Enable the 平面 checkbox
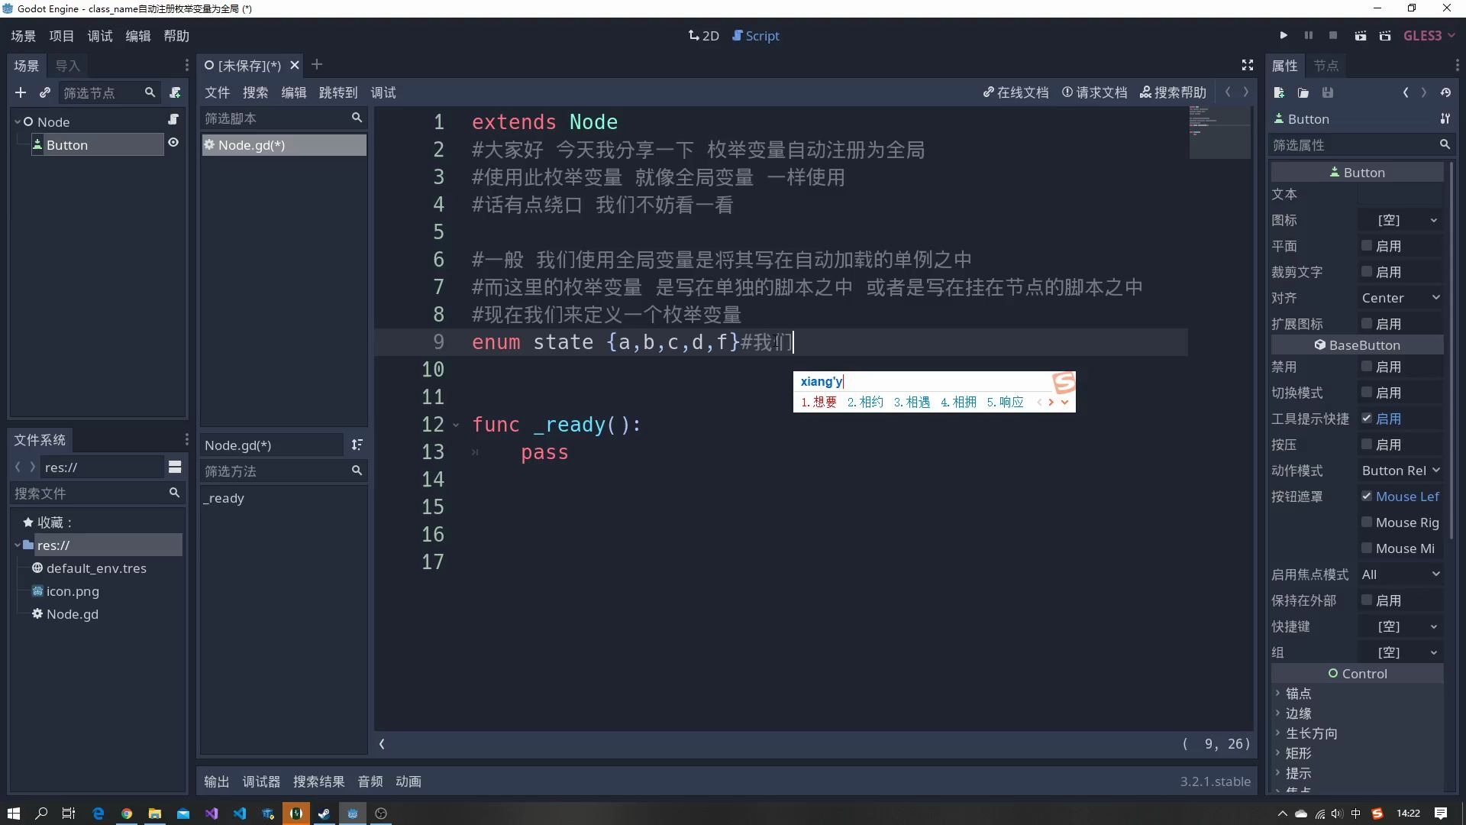Viewport: 1466px width, 825px height. point(1367,246)
